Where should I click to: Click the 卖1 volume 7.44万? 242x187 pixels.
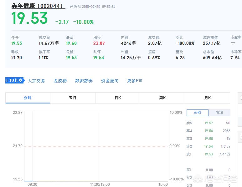(x=224, y=154)
